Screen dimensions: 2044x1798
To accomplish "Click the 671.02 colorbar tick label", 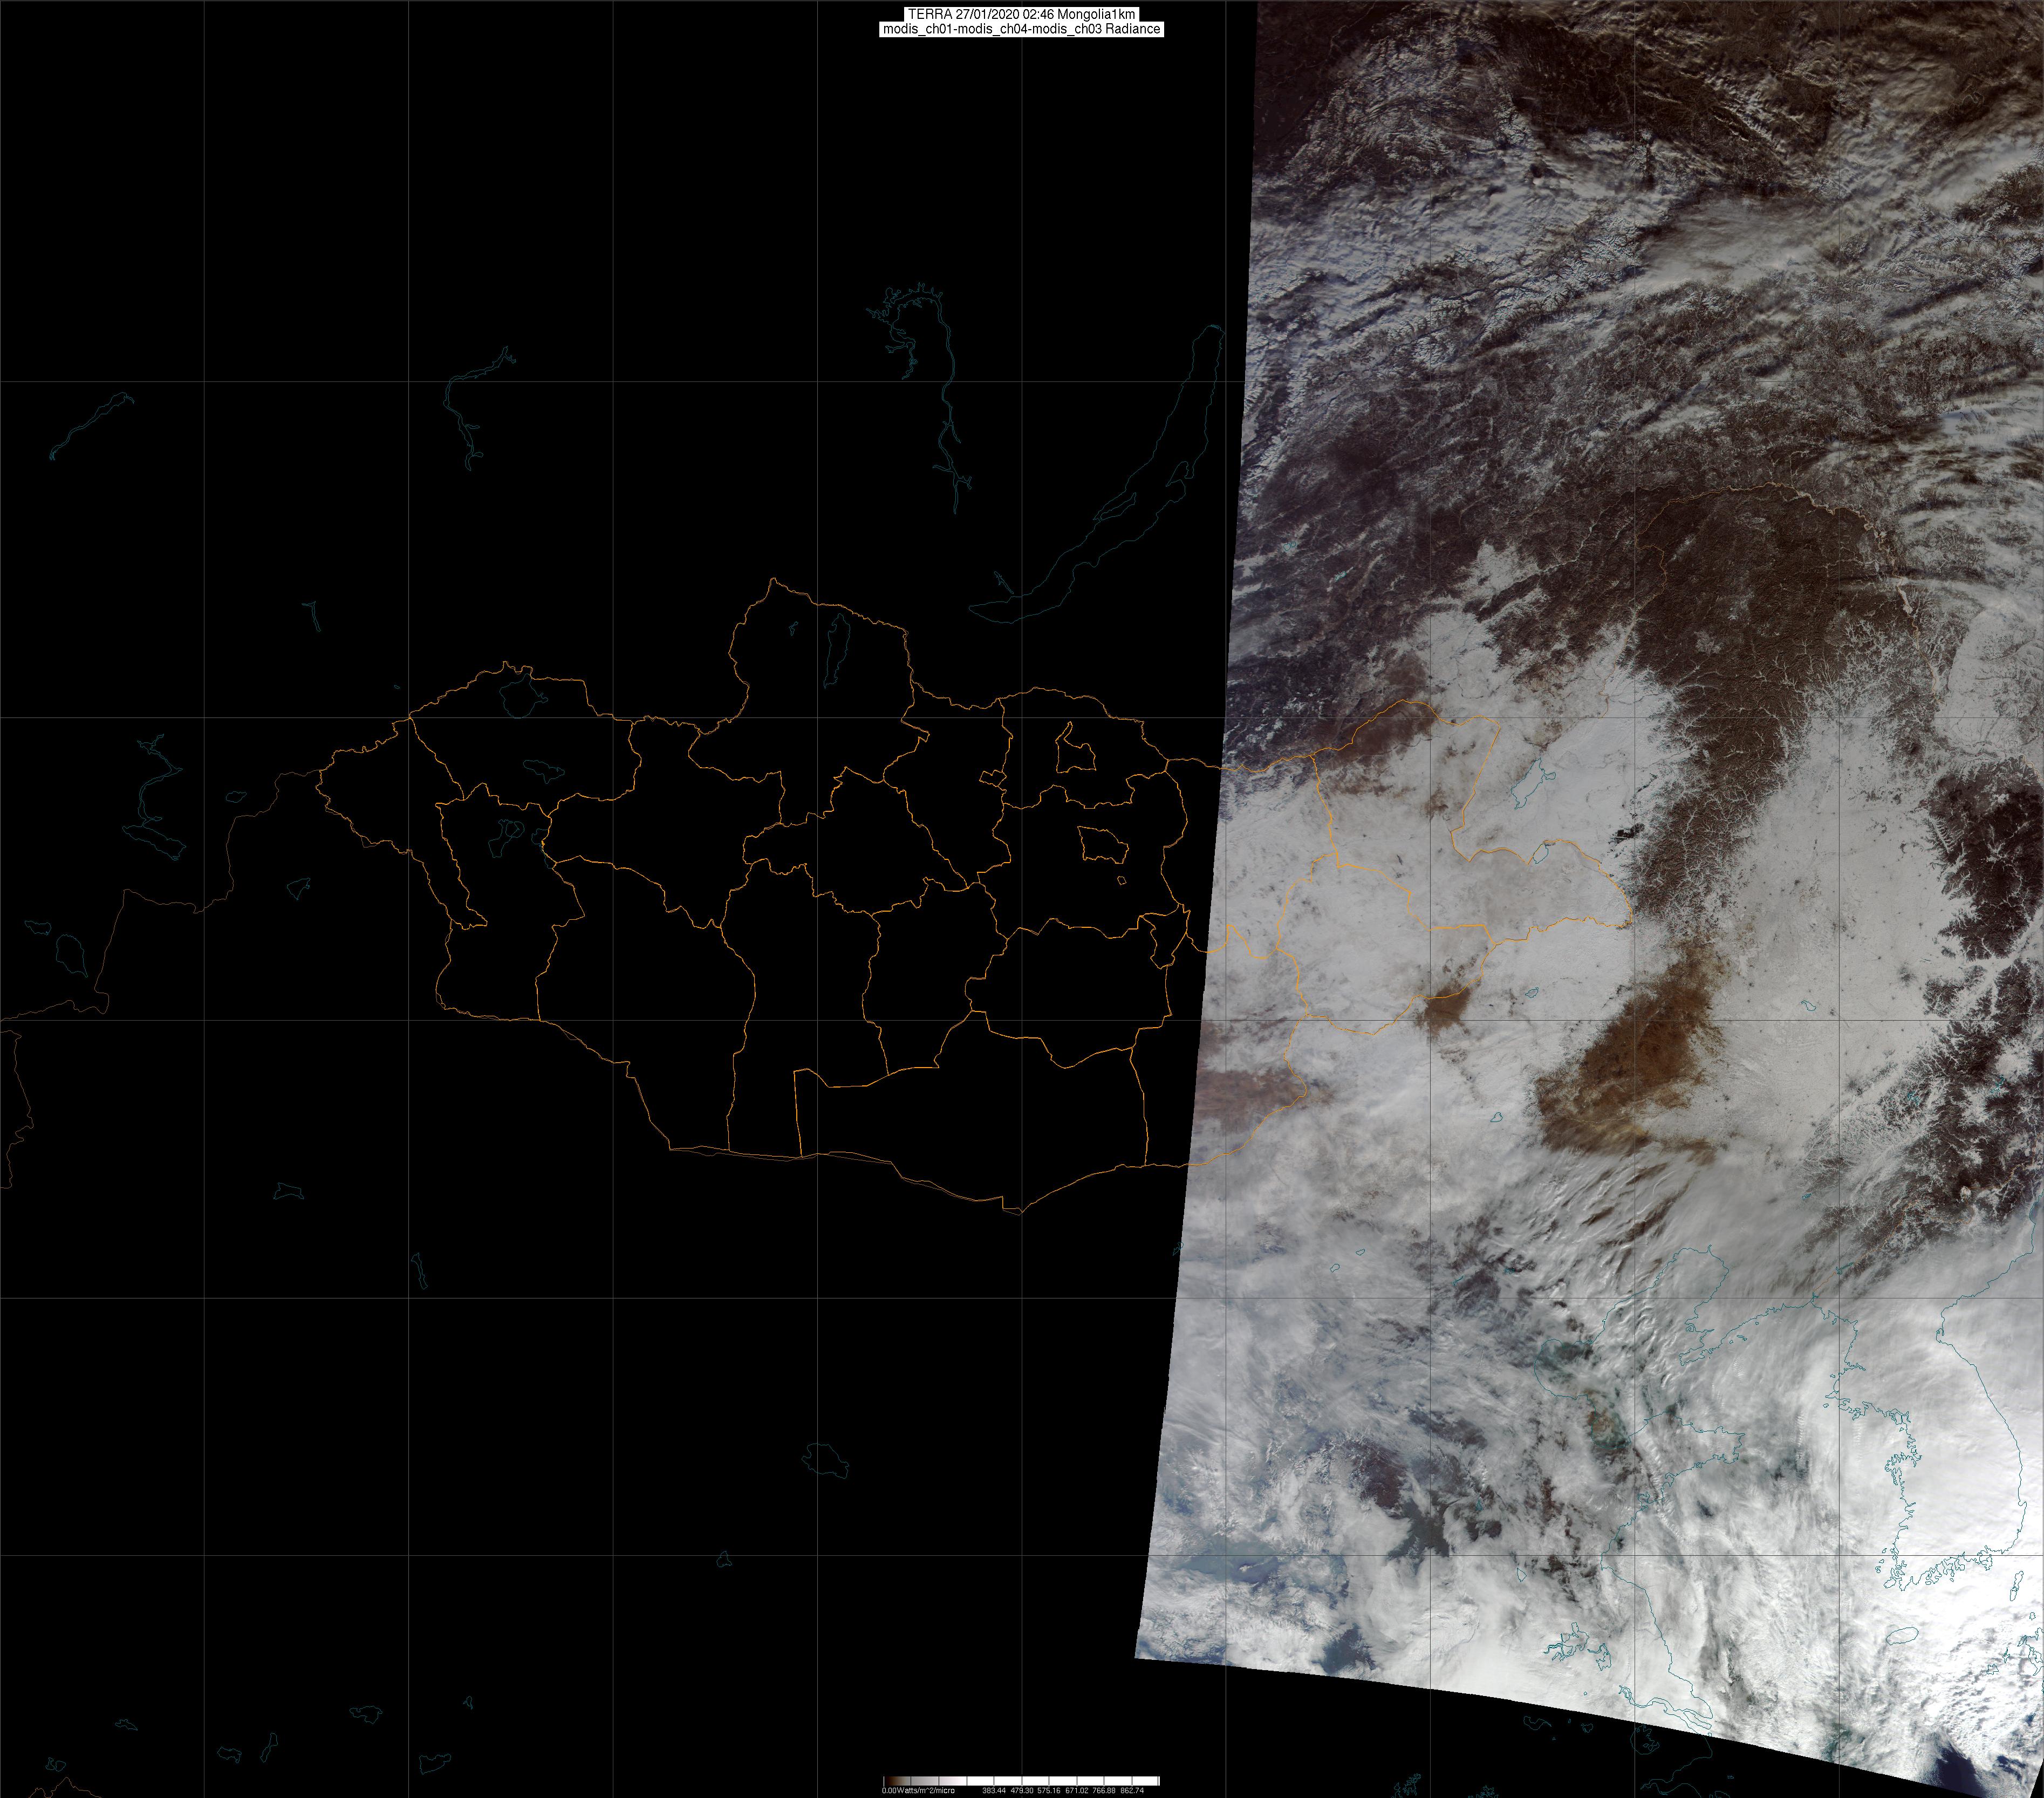I will point(1077,1791).
